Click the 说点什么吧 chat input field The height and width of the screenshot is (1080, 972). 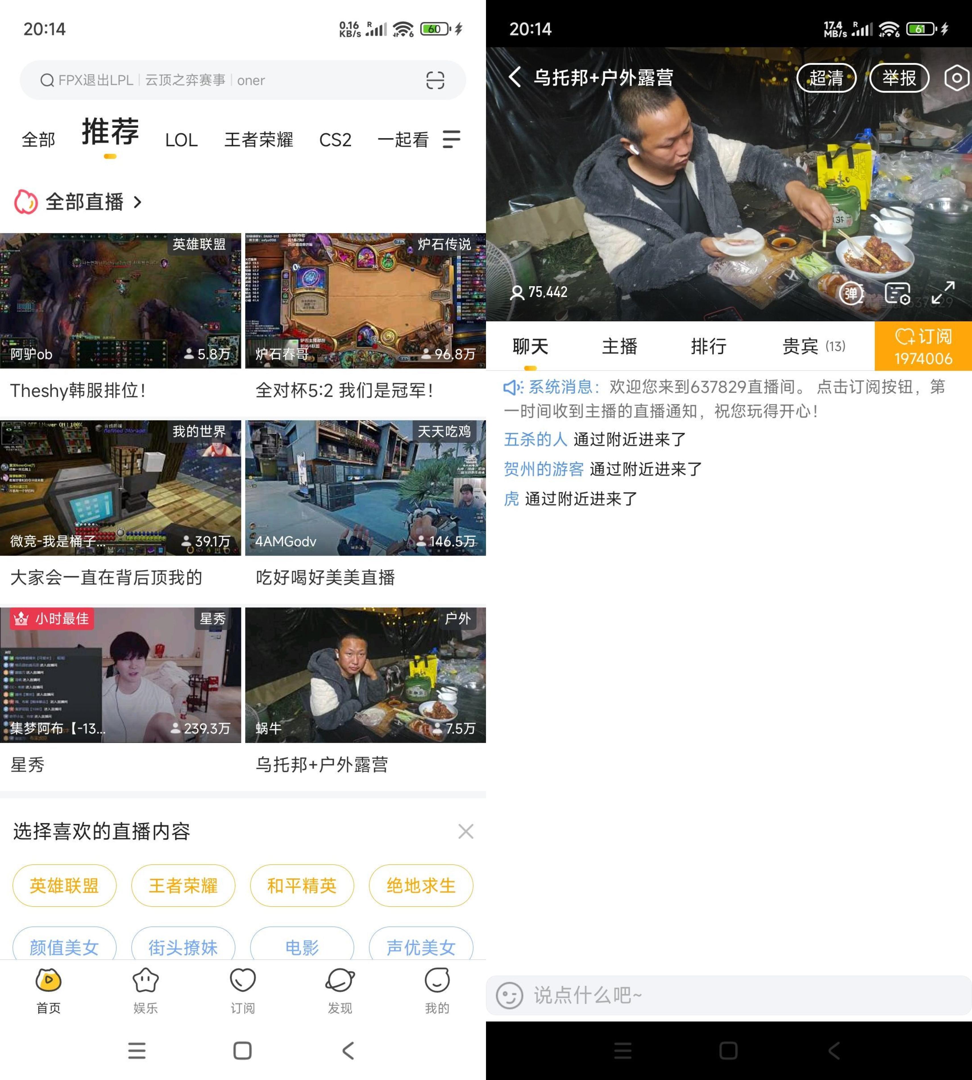tap(694, 995)
